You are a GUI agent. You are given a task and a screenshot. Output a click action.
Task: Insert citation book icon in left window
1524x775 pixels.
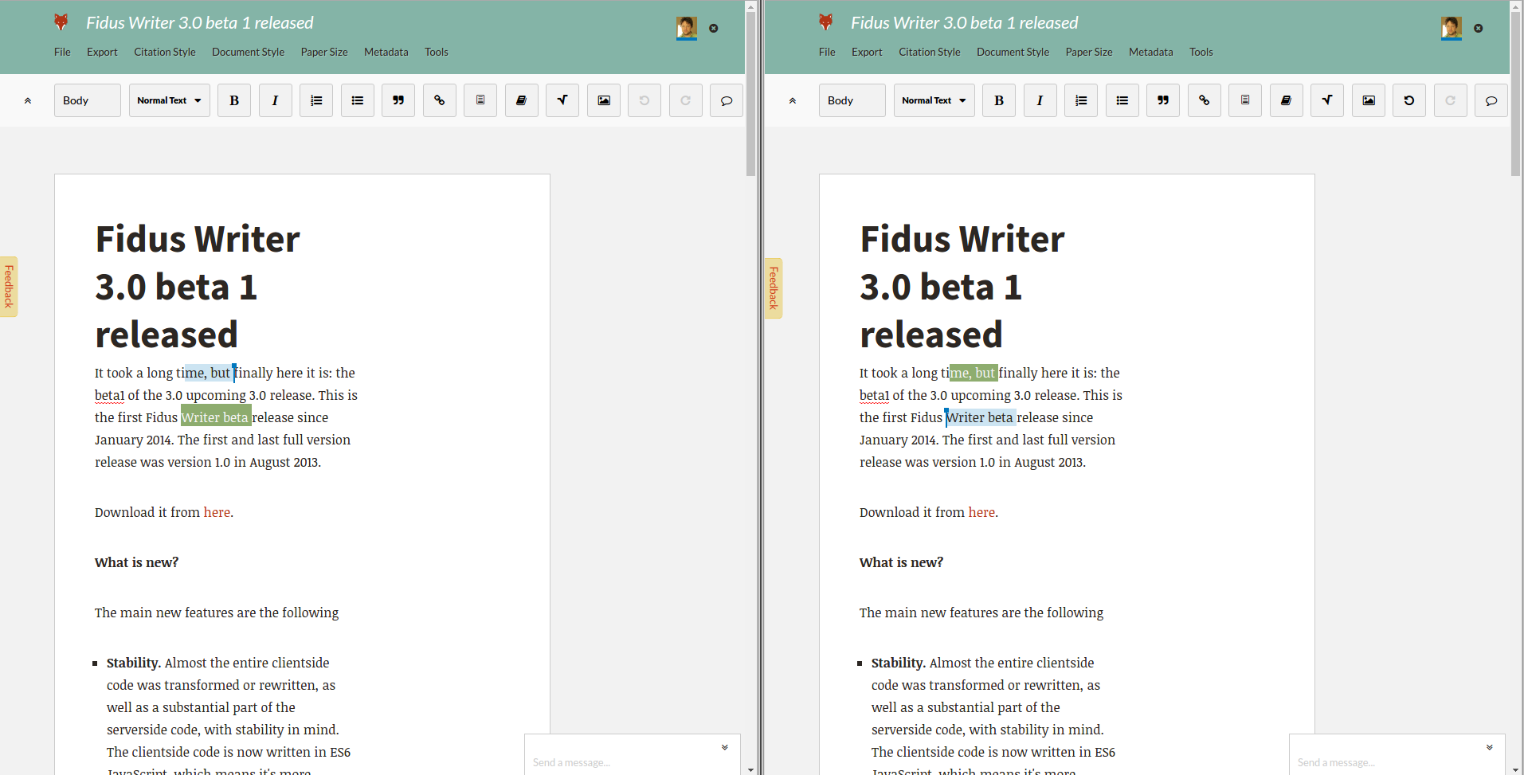point(522,100)
